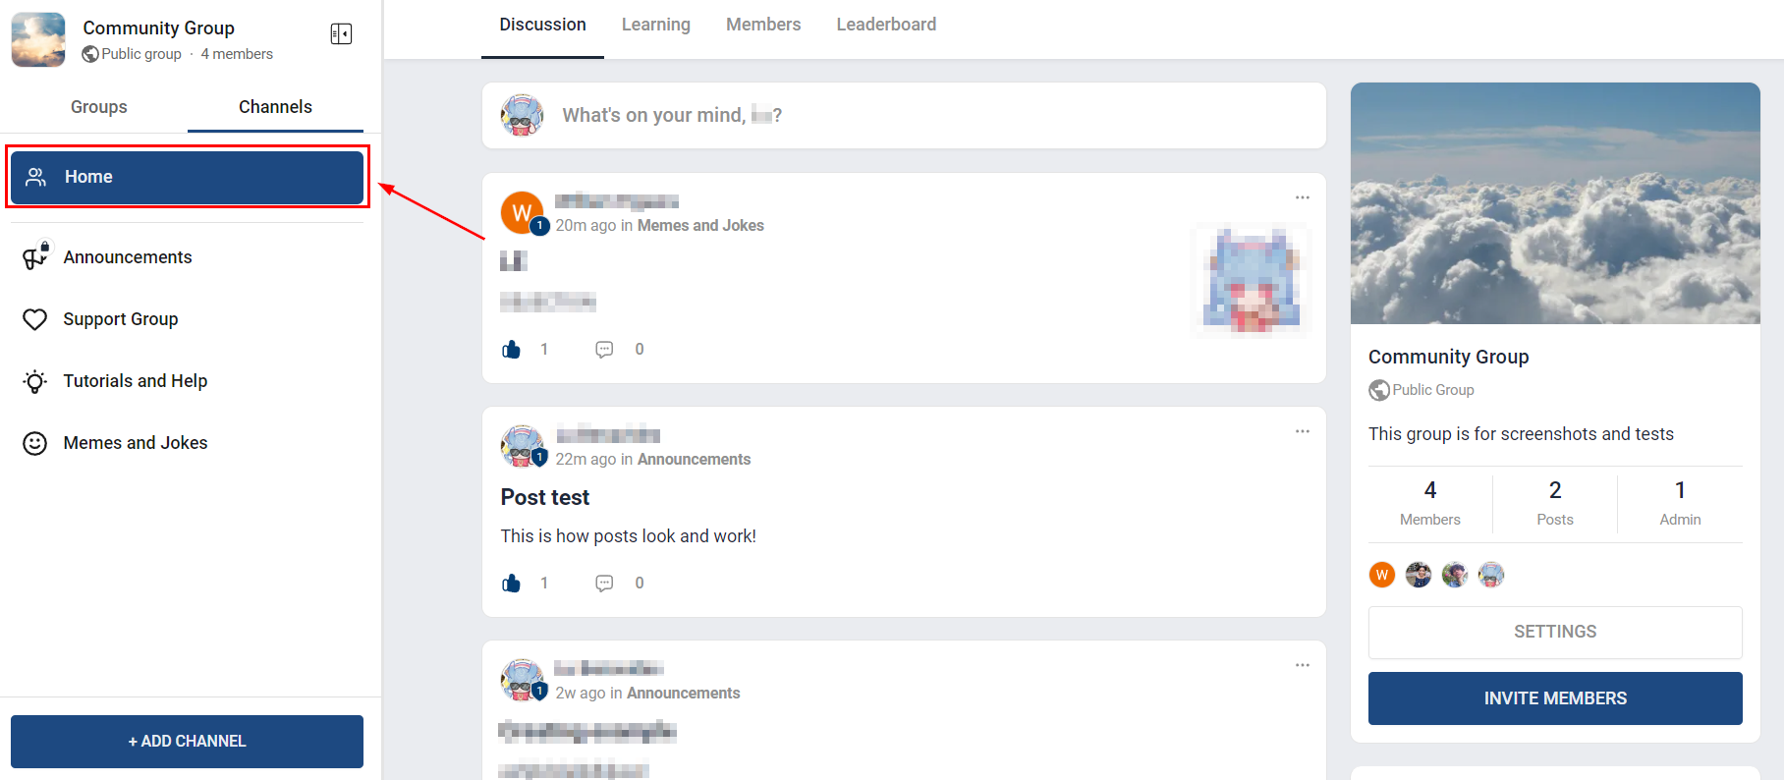1784x780 pixels.
Task: Switch to the Groups tab
Action: coord(99,107)
